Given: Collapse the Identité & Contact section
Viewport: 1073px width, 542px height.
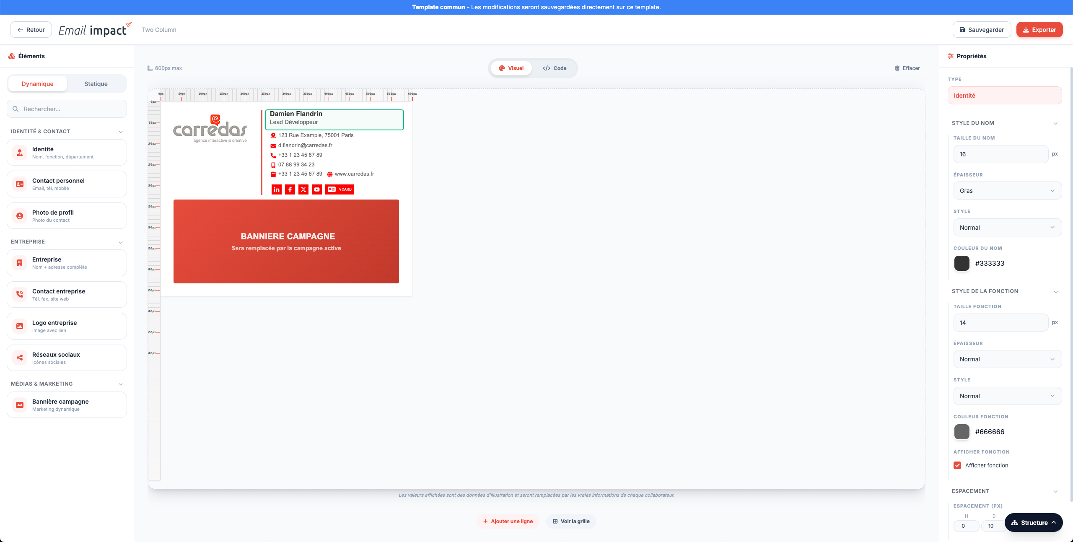Looking at the screenshot, I should (x=121, y=132).
